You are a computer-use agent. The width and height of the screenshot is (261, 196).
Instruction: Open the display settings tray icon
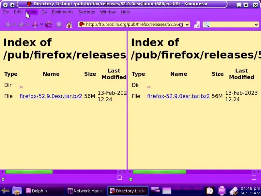coord(222,191)
